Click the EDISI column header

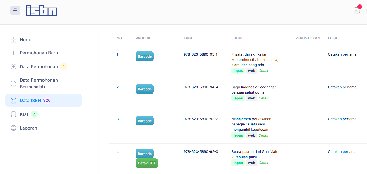[x=332, y=38]
